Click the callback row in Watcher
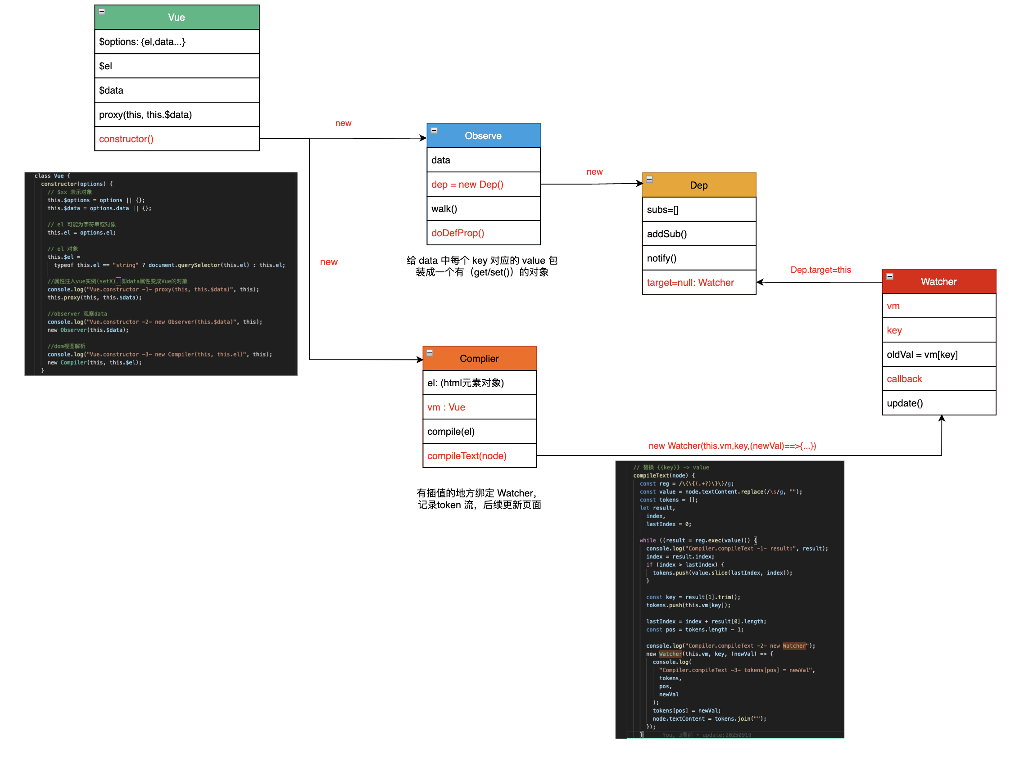 [939, 379]
